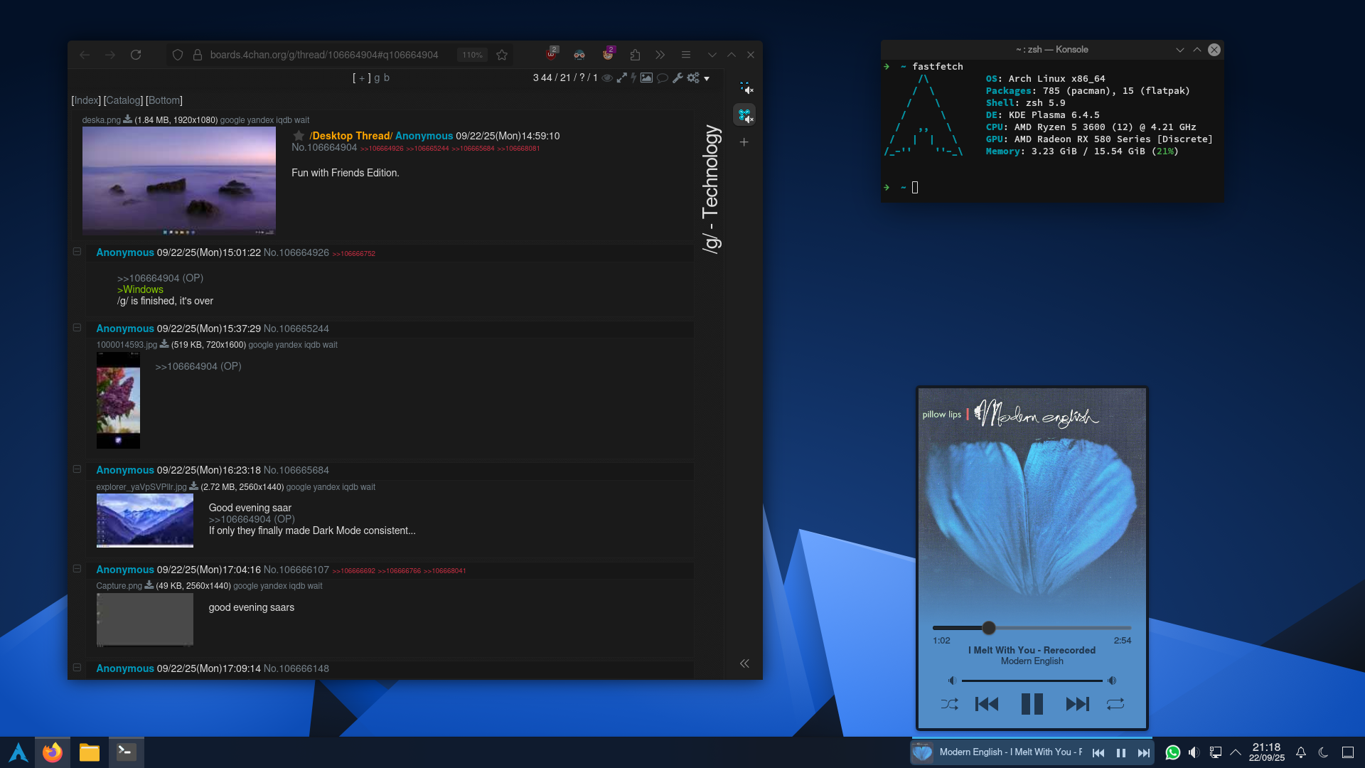Image resolution: width=1365 pixels, height=768 pixels.
Task: Open the uBlock Origin extension icon
Action: coord(552,54)
